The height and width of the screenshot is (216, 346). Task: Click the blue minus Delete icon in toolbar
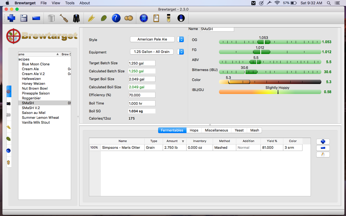36,18
